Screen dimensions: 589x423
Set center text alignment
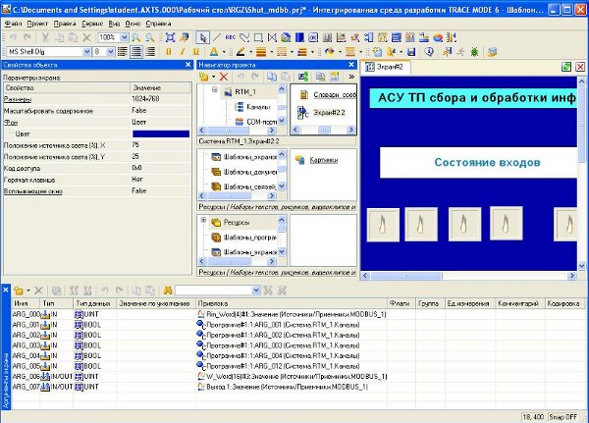(x=136, y=52)
